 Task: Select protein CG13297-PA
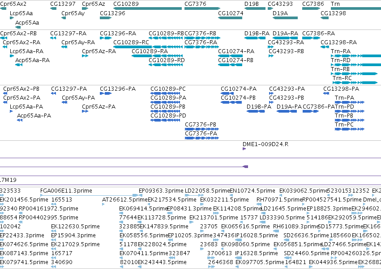(x=69, y=89)
